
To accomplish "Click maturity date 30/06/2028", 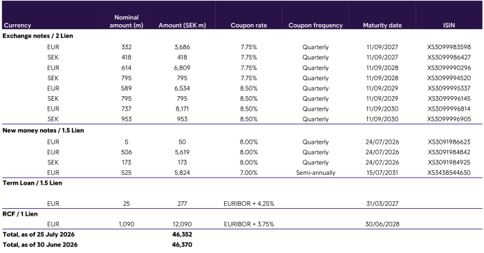I will coord(382,224).
